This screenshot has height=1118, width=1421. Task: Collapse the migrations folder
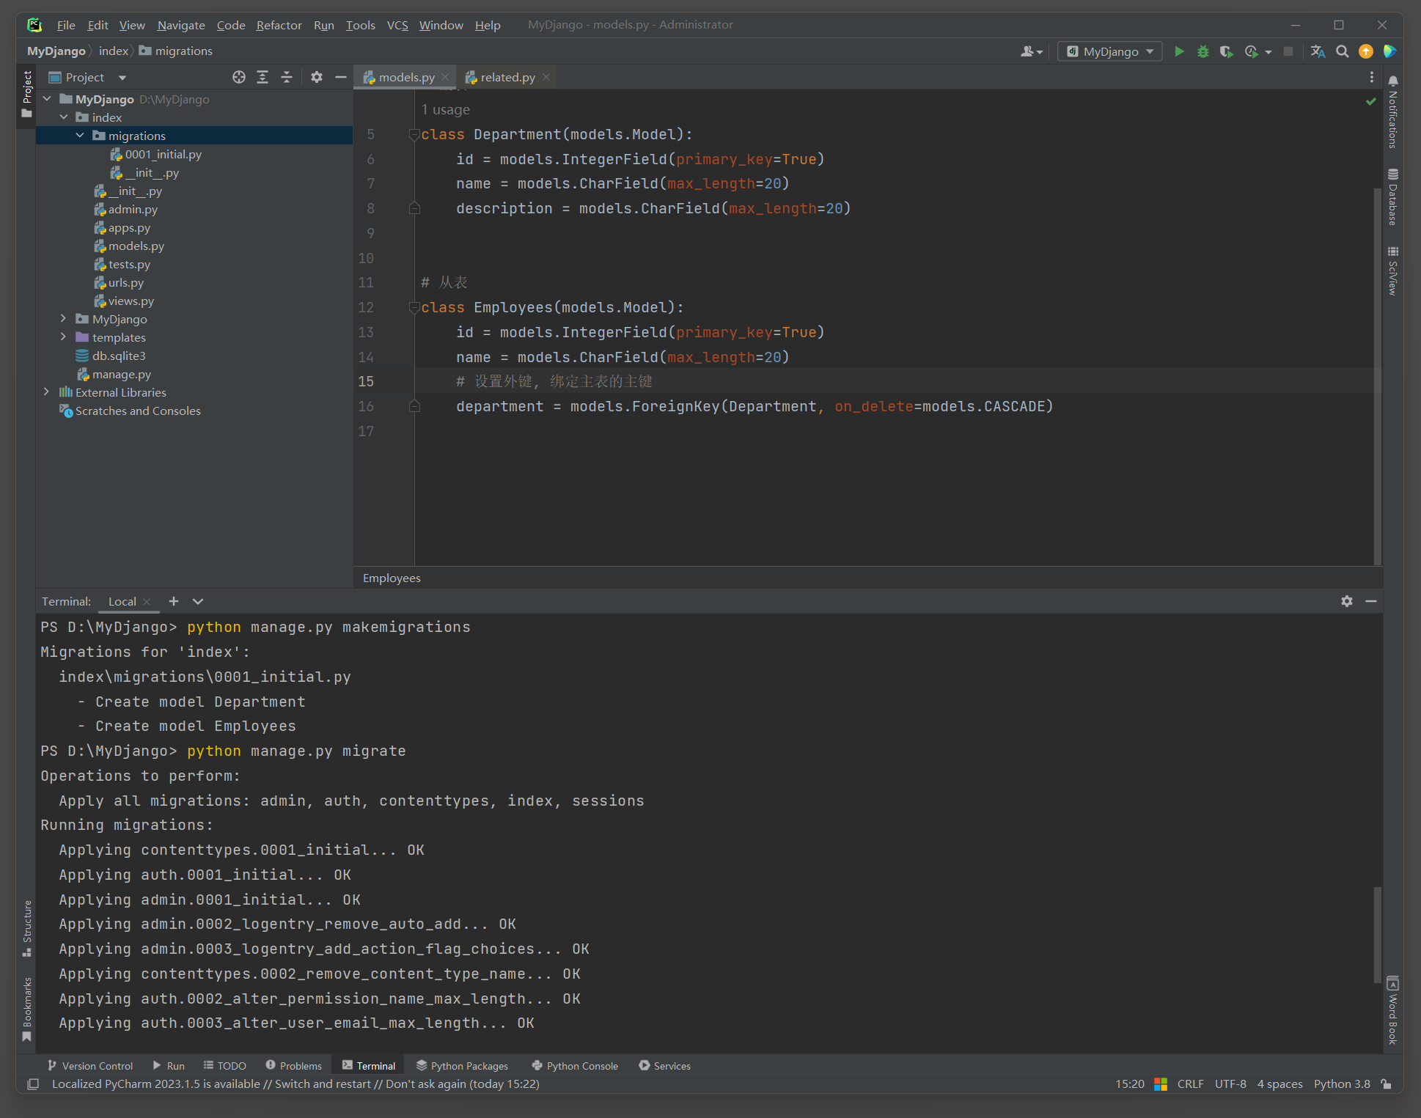[x=80, y=136]
